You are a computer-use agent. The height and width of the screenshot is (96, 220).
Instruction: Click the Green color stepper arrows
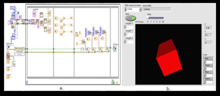tap(204, 69)
